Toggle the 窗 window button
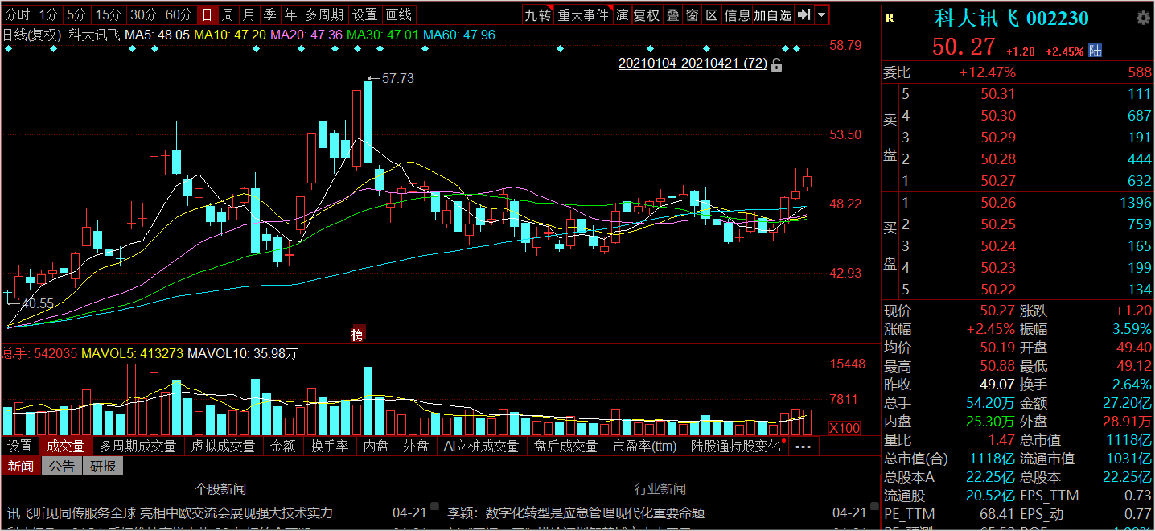 tap(692, 14)
